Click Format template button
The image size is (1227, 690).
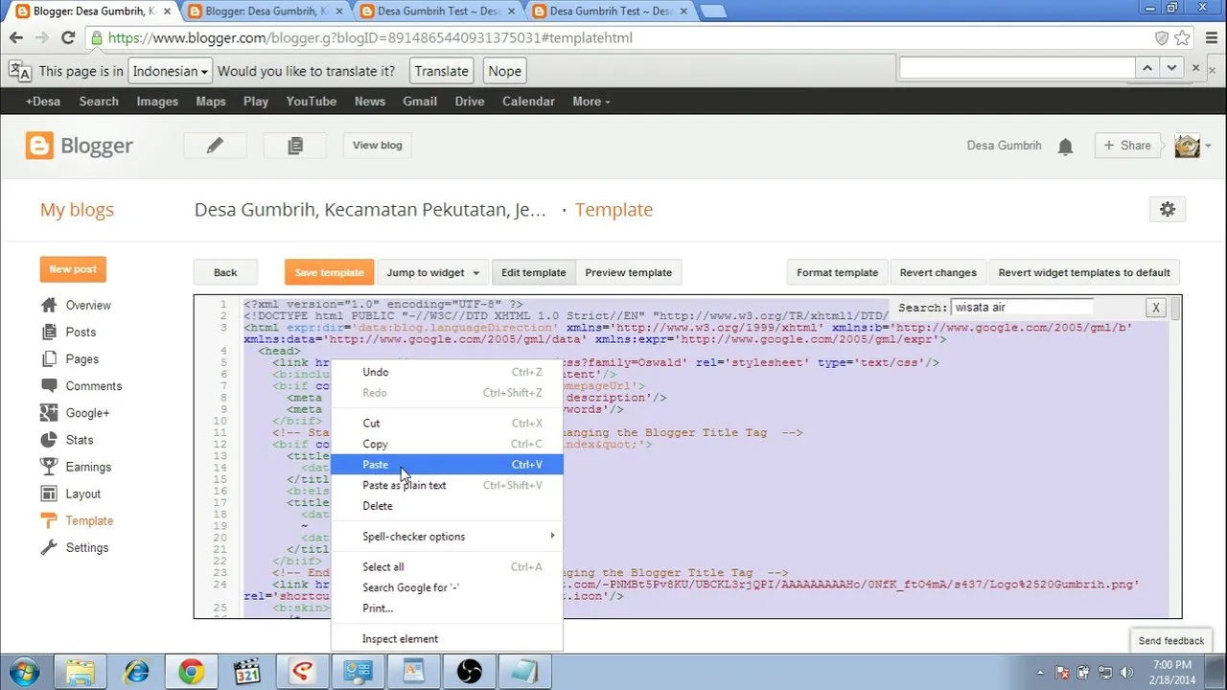click(x=837, y=272)
